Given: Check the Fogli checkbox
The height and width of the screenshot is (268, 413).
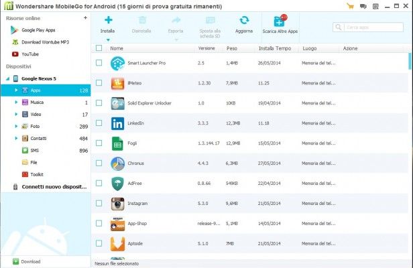Looking at the screenshot, I should pyautogui.click(x=99, y=143).
